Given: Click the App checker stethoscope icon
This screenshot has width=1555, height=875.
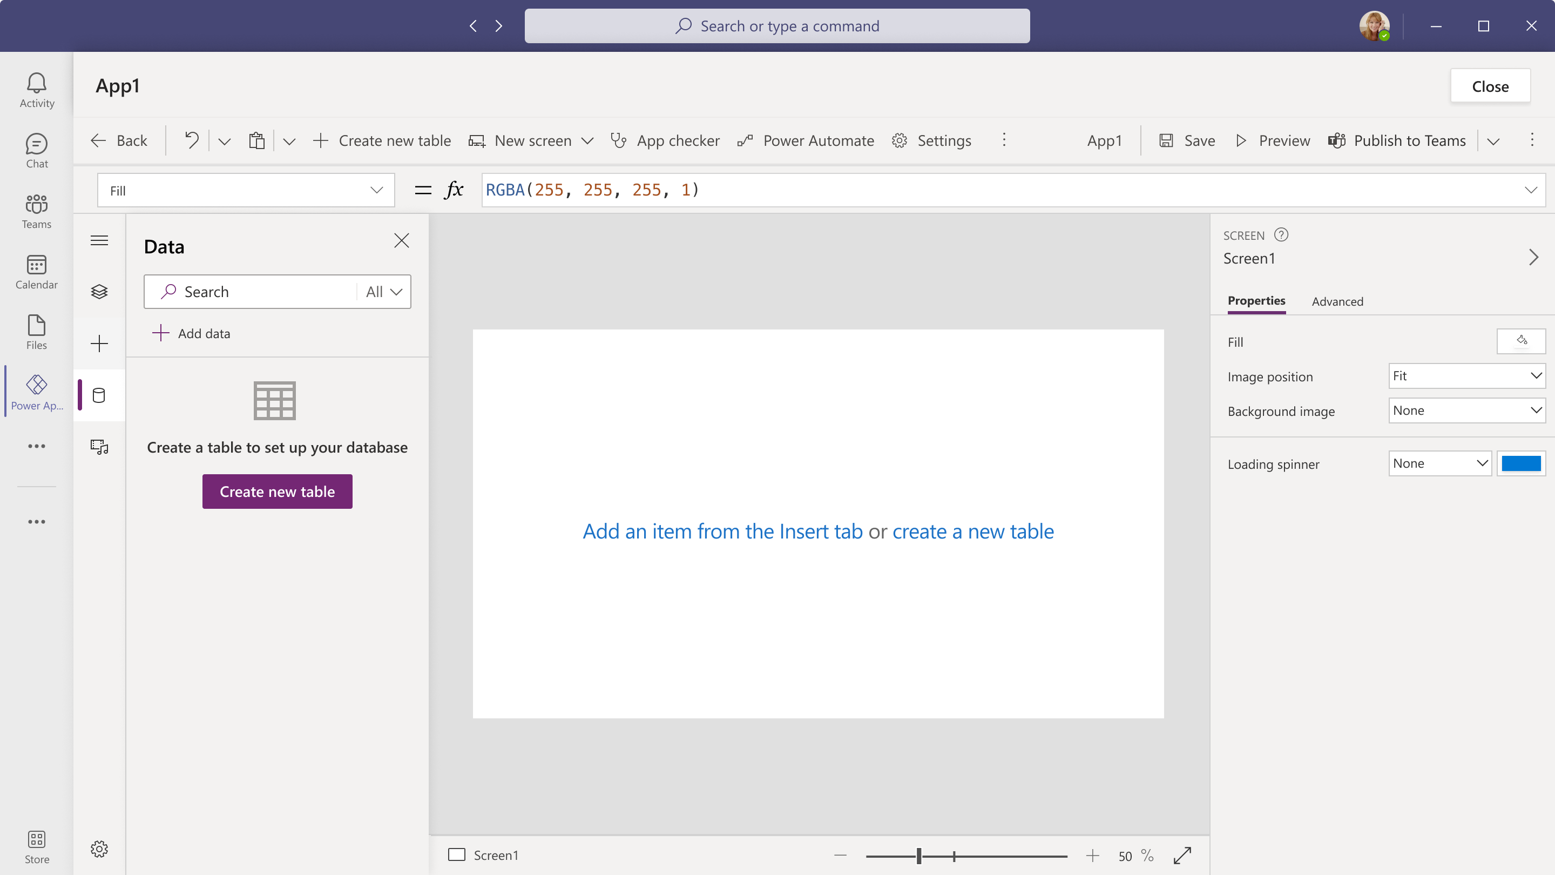Looking at the screenshot, I should 618,140.
